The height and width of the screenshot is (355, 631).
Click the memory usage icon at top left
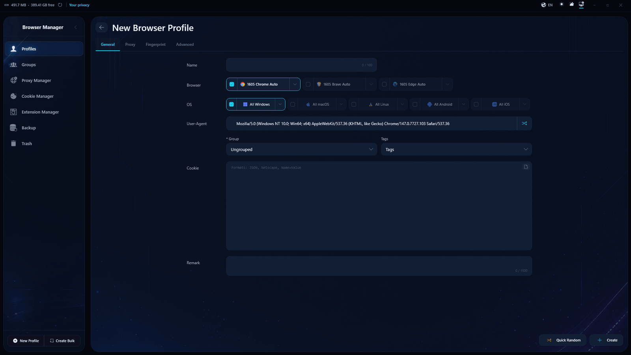pyautogui.click(x=6, y=5)
